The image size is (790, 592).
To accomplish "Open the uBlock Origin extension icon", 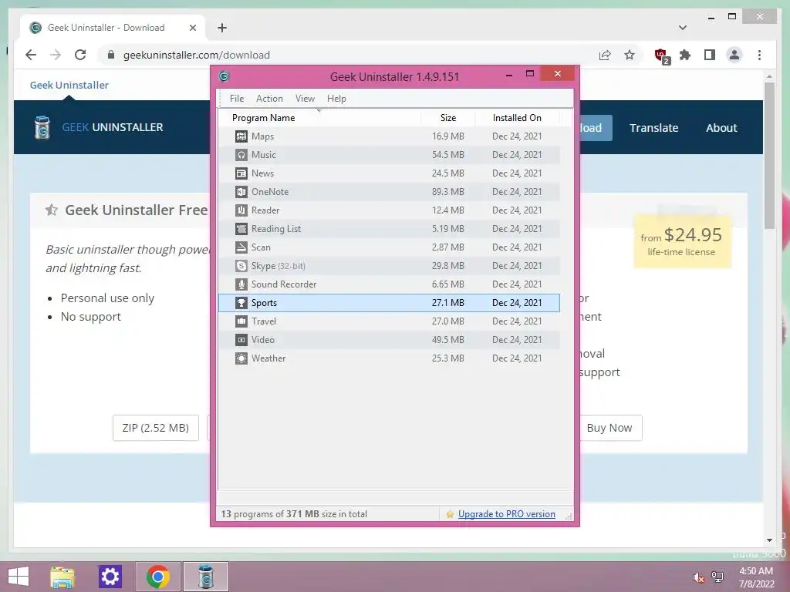I will (x=661, y=55).
